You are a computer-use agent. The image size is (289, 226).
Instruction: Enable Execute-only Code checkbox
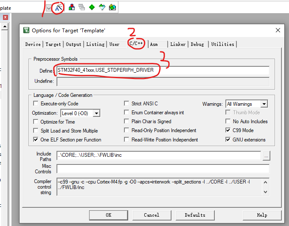[36, 104]
